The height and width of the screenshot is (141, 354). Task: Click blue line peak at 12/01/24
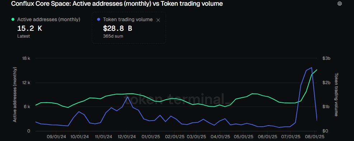pyautogui.click(x=127, y=97)
